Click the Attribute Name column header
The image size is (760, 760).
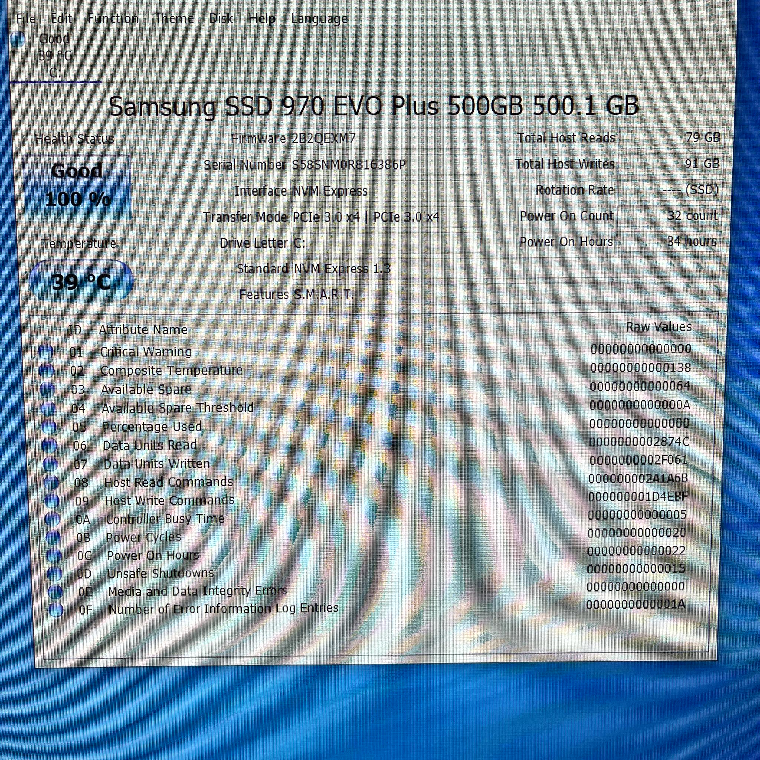[x=143, y=329]
